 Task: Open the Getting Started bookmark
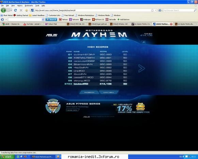(x=21, y=15)
